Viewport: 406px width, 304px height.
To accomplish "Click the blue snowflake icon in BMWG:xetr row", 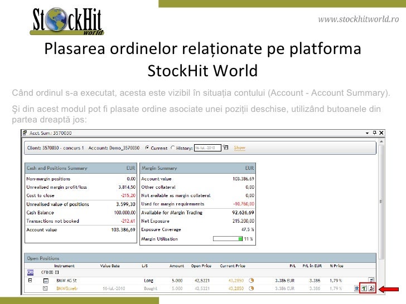I will 357,288.
